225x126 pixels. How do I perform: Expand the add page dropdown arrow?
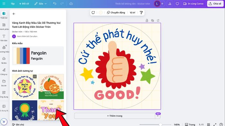coord(158,116)
